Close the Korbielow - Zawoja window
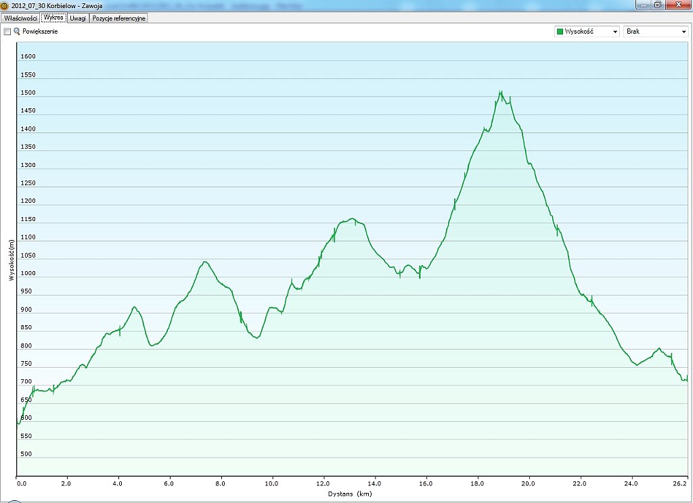Screen dimensions: 693x503 pyautogui.click(x=677, y=5)
